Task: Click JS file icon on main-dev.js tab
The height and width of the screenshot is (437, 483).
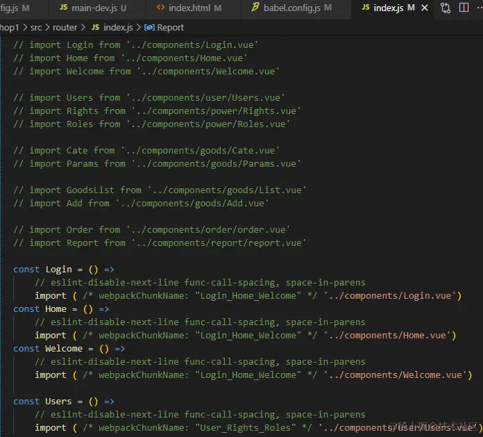Action: (63, 7)
